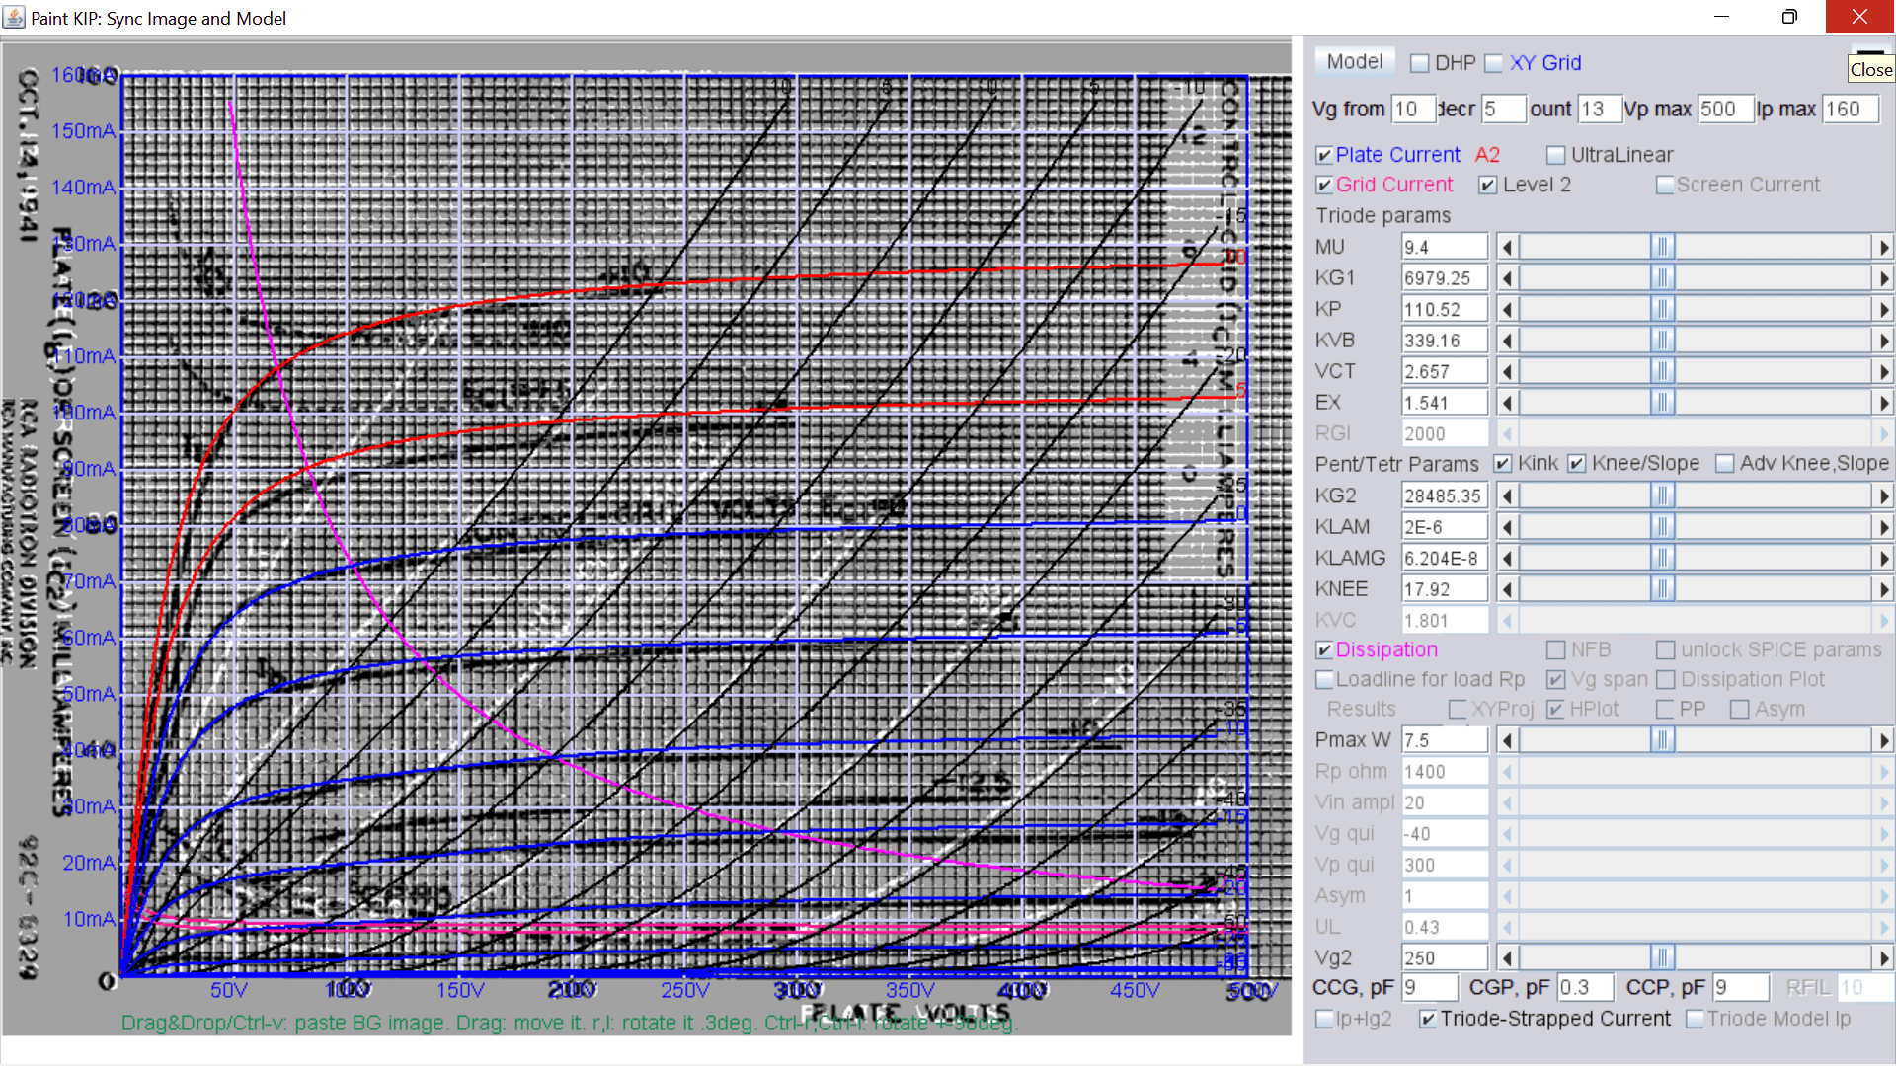Screen dimensions: 1896x1066
Task: Click the CGP pF input field
Action: click(x=1585, y=988)
